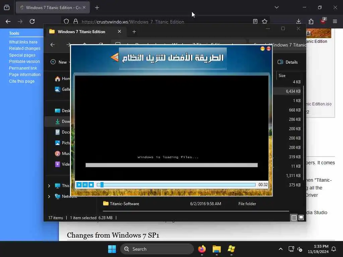This screenshot has height=257, width=343.
Task: Open the Firefox extensions puzzle icon
Action: pos(311,21)
